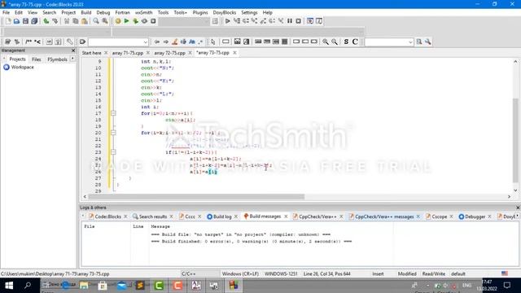521x293 pixels.
Task: Abort the build with the stop icon
Action: (153, 21)
